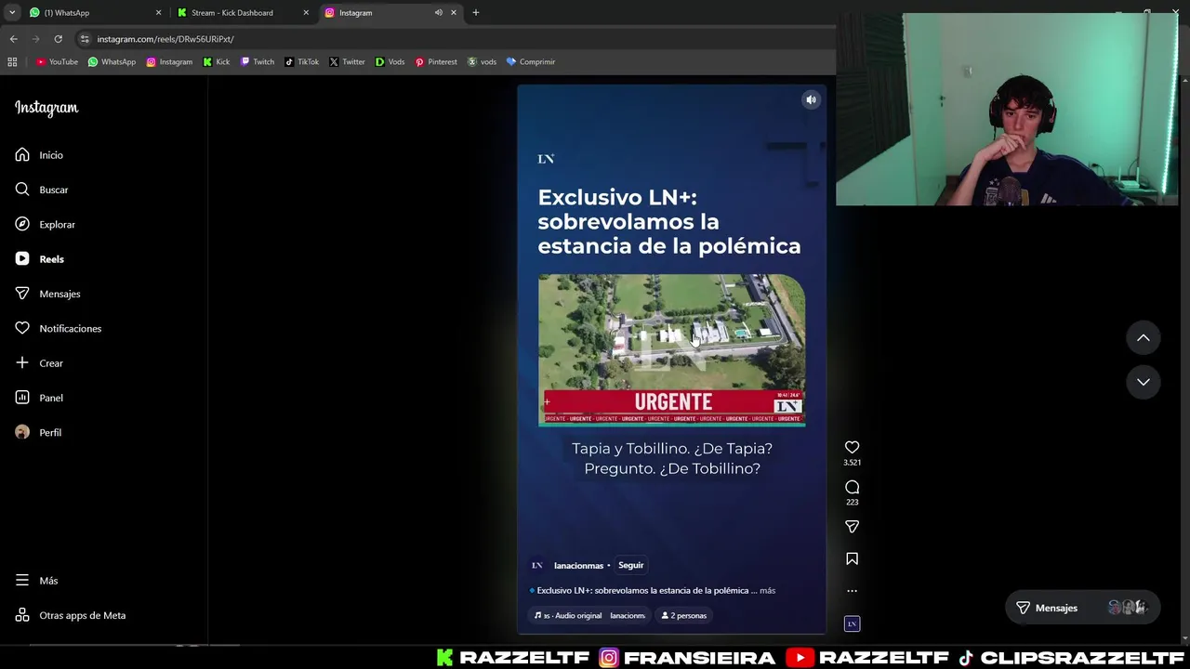Screen dimensions: 1190x669
Task: Open the Audio original chip
Action: click(x=588, y=615)
